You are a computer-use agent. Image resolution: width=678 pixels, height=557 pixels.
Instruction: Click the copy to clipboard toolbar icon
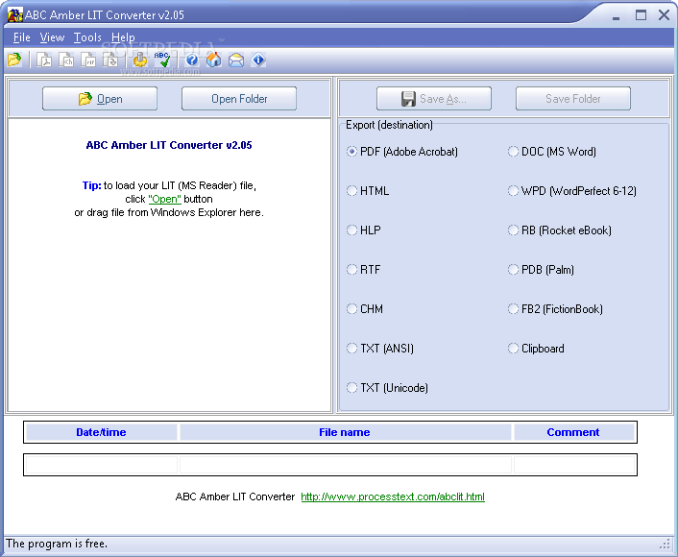(110, 60)
